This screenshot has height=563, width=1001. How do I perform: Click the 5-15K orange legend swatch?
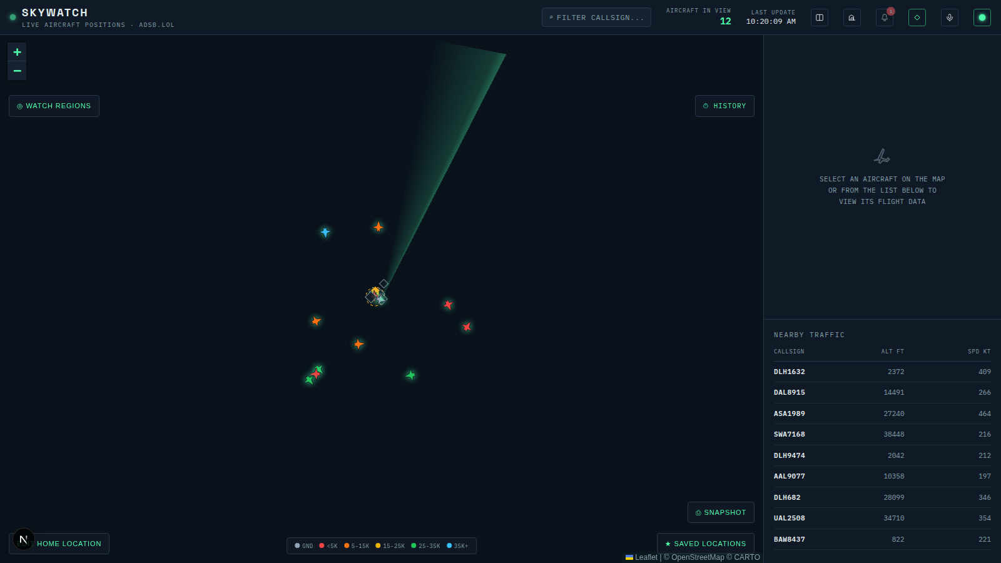[347, 545]
